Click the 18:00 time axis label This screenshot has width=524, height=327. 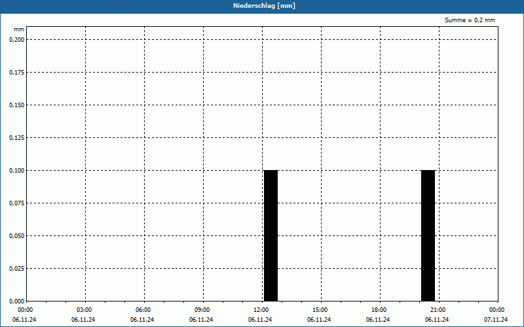(x=379, y=310)
